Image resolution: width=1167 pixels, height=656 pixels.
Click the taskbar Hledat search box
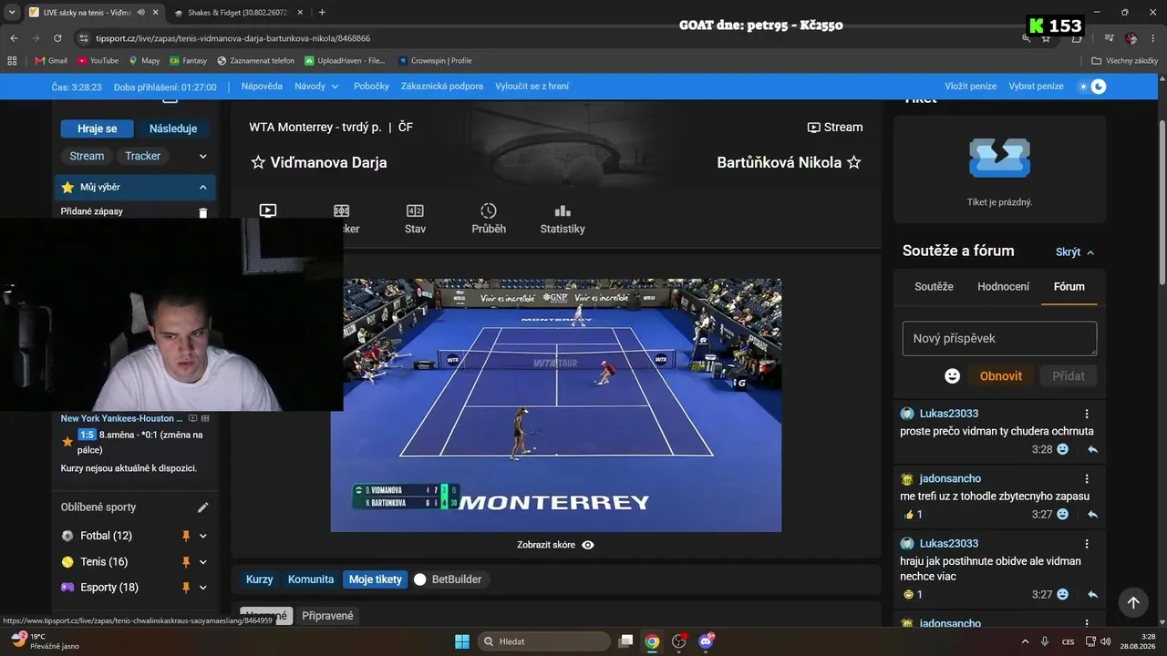(544, 641)
